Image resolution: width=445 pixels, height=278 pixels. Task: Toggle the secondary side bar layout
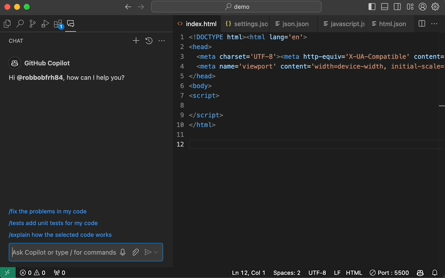click(x=397, y=7)
